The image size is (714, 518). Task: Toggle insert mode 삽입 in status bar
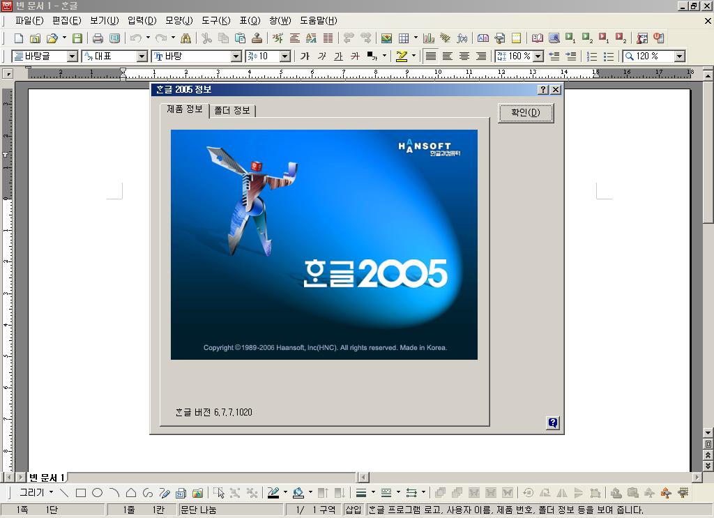click(354, 510)
